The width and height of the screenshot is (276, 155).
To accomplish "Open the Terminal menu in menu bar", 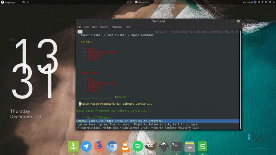I will pos(116,27).
